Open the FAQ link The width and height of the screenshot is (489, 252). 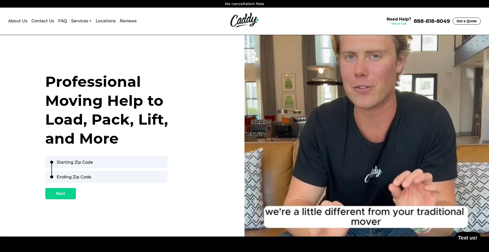[x=62, y=21]
